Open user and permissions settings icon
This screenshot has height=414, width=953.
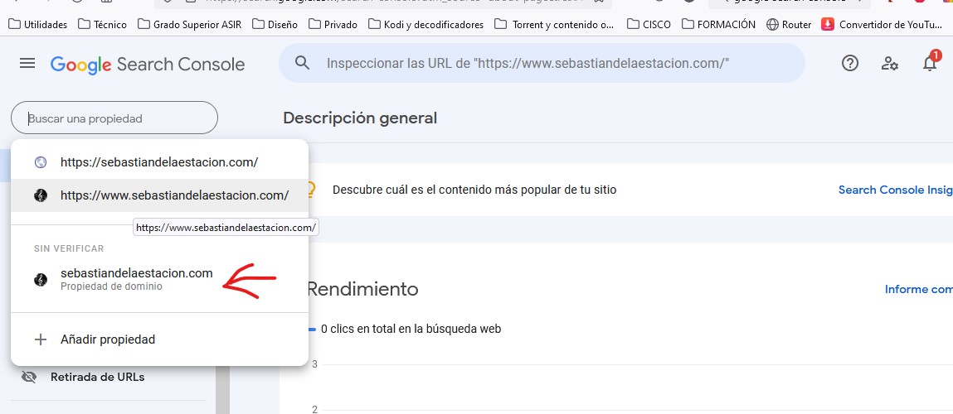[x=890, y=63]
